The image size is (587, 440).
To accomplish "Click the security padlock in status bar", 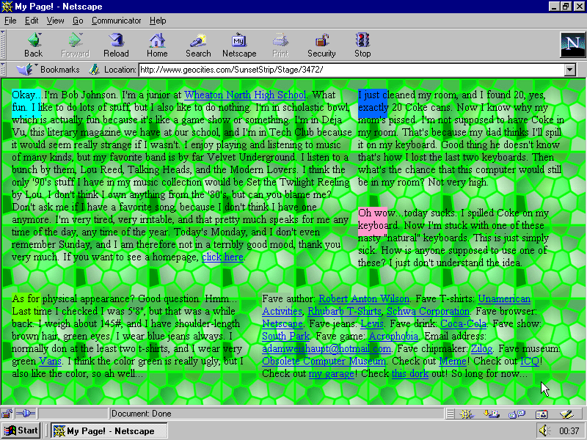I will [x=7, y=414].
